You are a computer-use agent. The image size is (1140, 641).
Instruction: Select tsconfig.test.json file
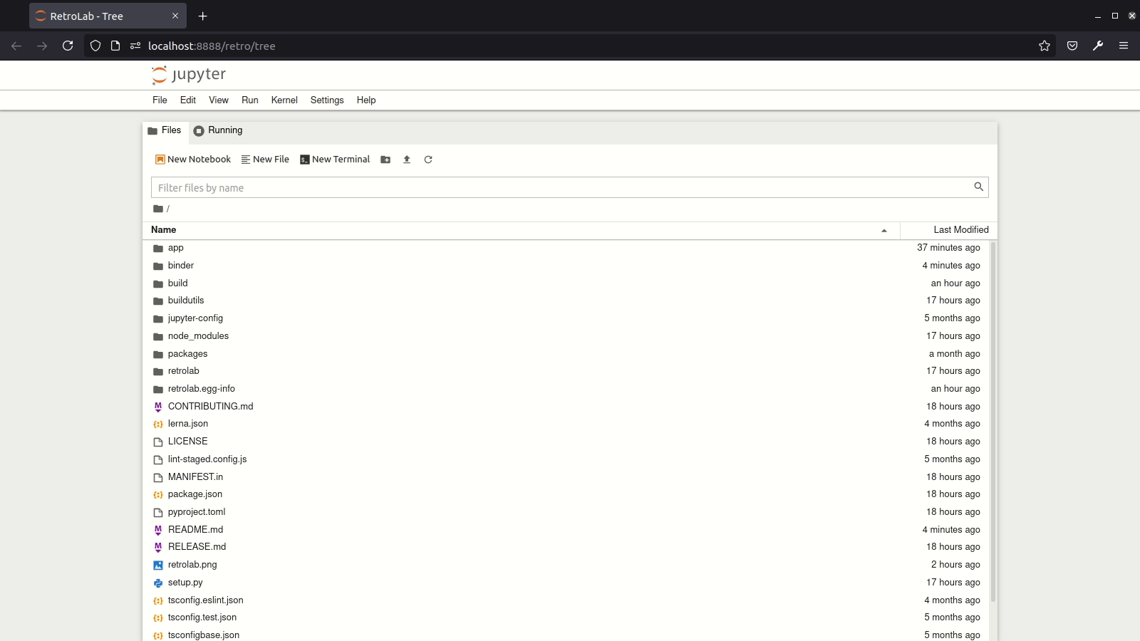[x=566, y=617]
